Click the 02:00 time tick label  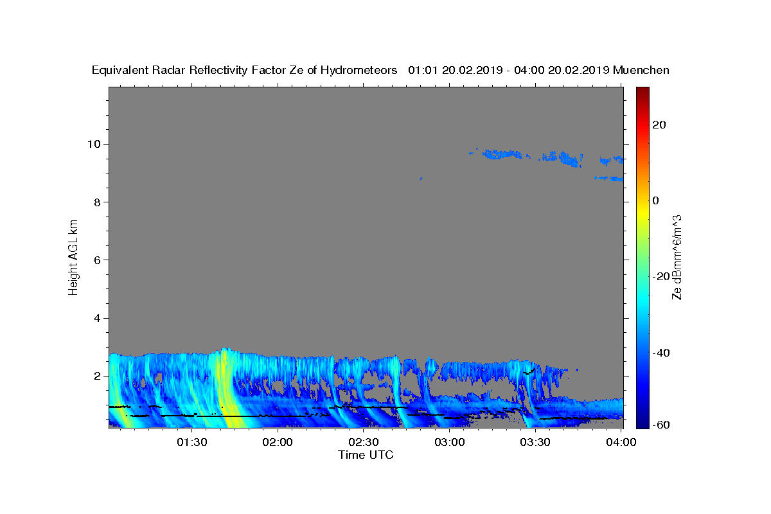tap(278, 442)
